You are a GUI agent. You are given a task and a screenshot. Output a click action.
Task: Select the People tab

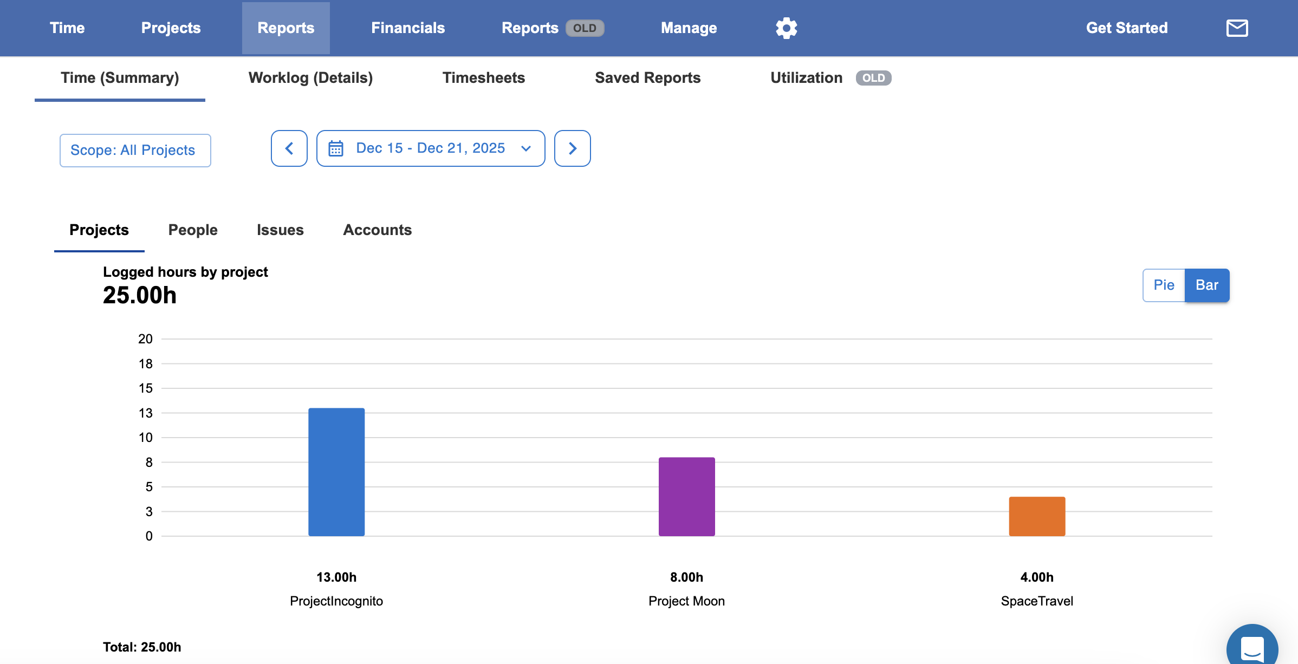click(x=193, y=230)
